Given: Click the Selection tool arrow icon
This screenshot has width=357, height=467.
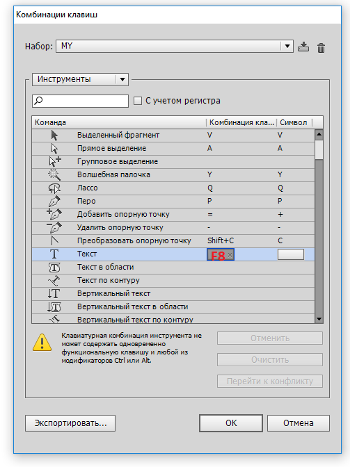Looking at the screenshot, I should point(54,136).
